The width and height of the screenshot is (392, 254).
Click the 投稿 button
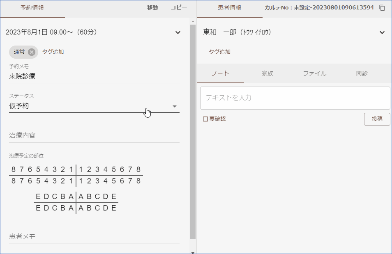click(377, 119)
